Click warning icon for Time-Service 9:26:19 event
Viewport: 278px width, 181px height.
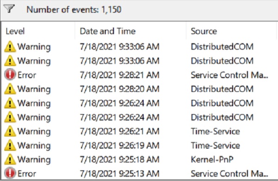[10, 145]
